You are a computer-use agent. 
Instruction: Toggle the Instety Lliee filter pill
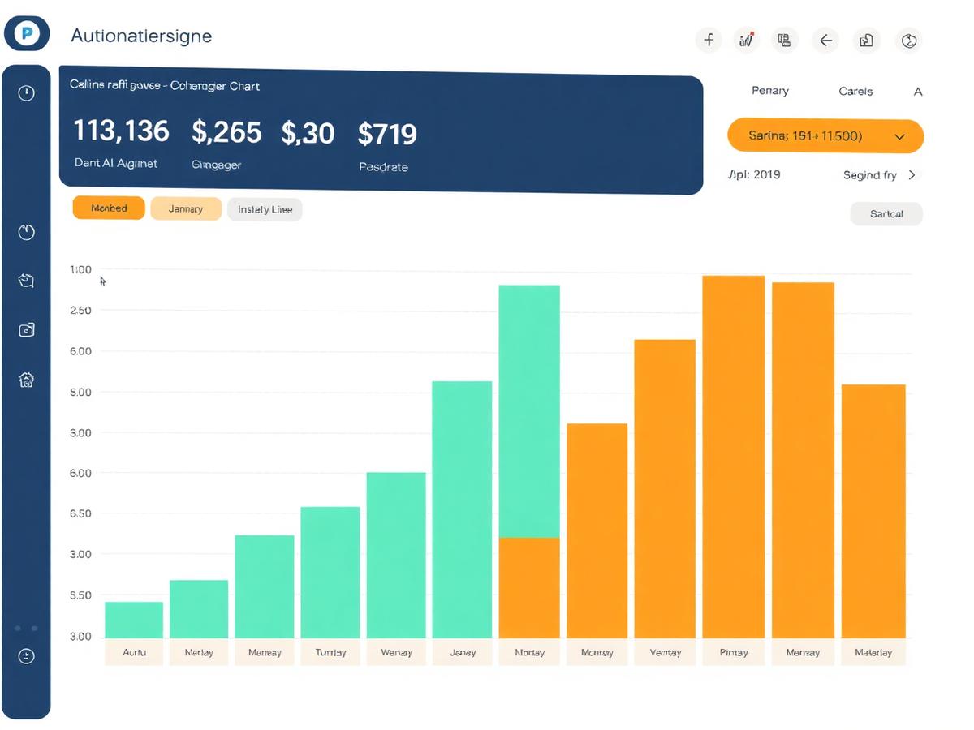(x=265, y=209)
